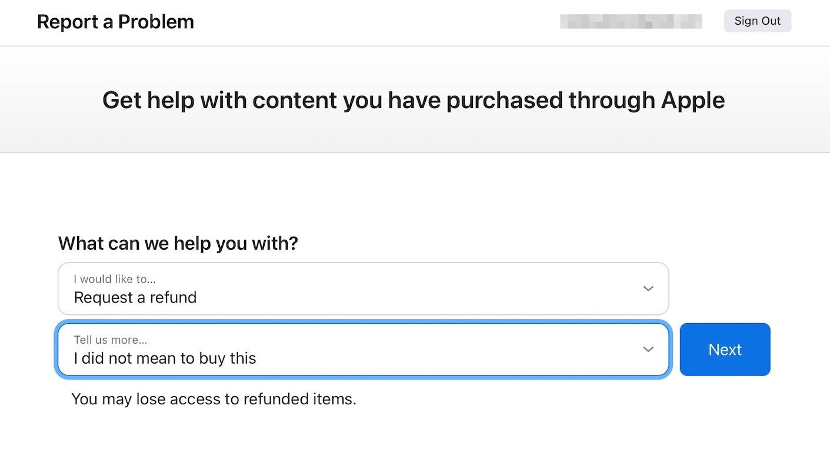Select the "Request a refund" chosen value
This screenshot has width=830, height=470.
tap(135, 298)
